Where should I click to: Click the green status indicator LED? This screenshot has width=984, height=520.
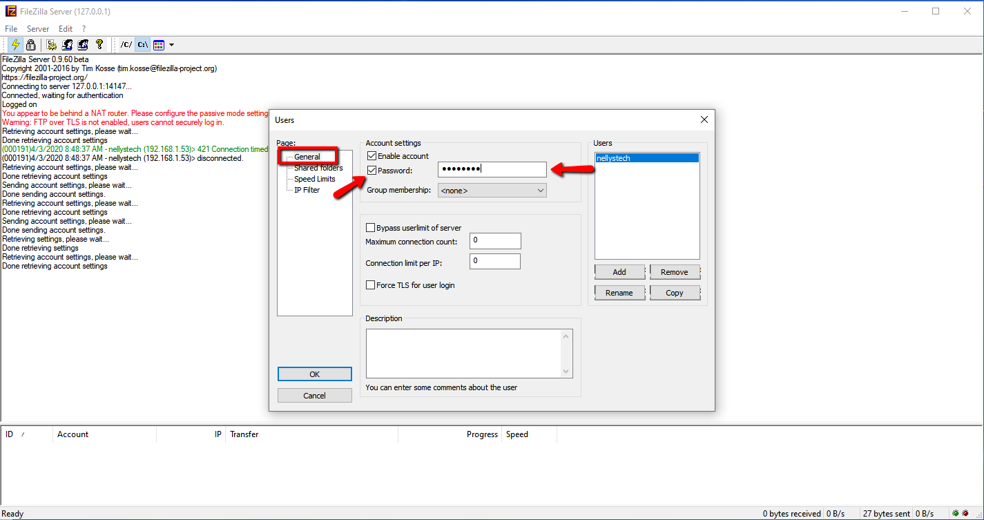(956, 514)
